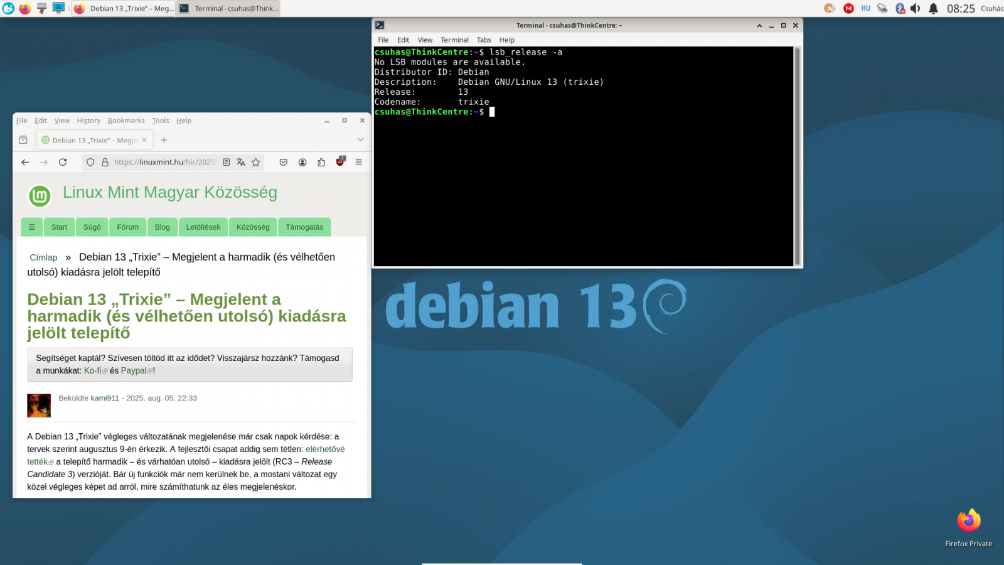Switch the HU keyboard layout indicator
This screenshot has height=565, width=1004.
point(866,8)
